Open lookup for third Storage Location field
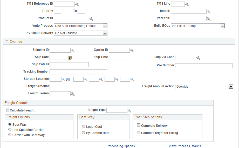This screenshot has width=239, height=148. coord(101,80)
